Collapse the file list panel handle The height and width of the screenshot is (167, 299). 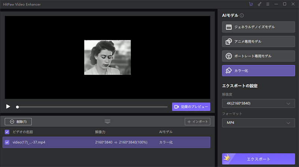[107, 122]
